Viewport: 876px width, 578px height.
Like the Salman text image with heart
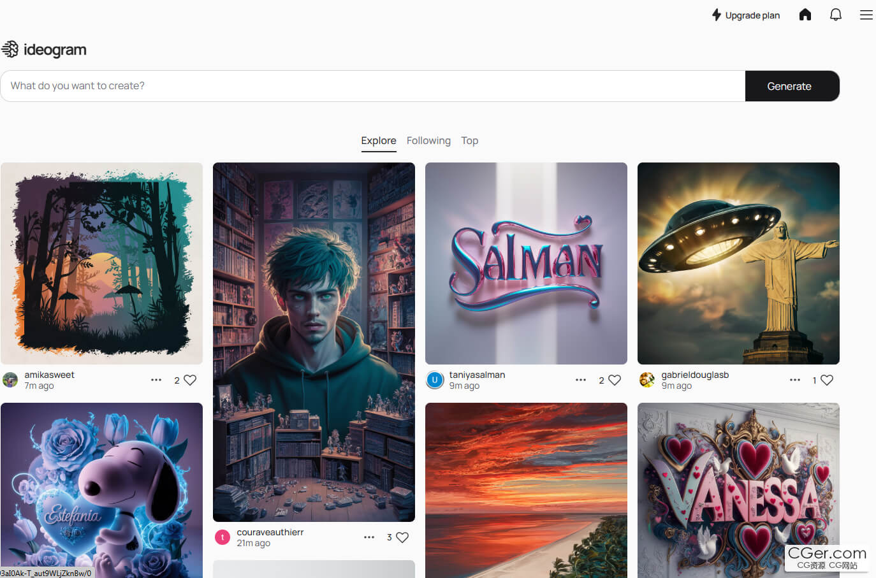coord(615,380)
